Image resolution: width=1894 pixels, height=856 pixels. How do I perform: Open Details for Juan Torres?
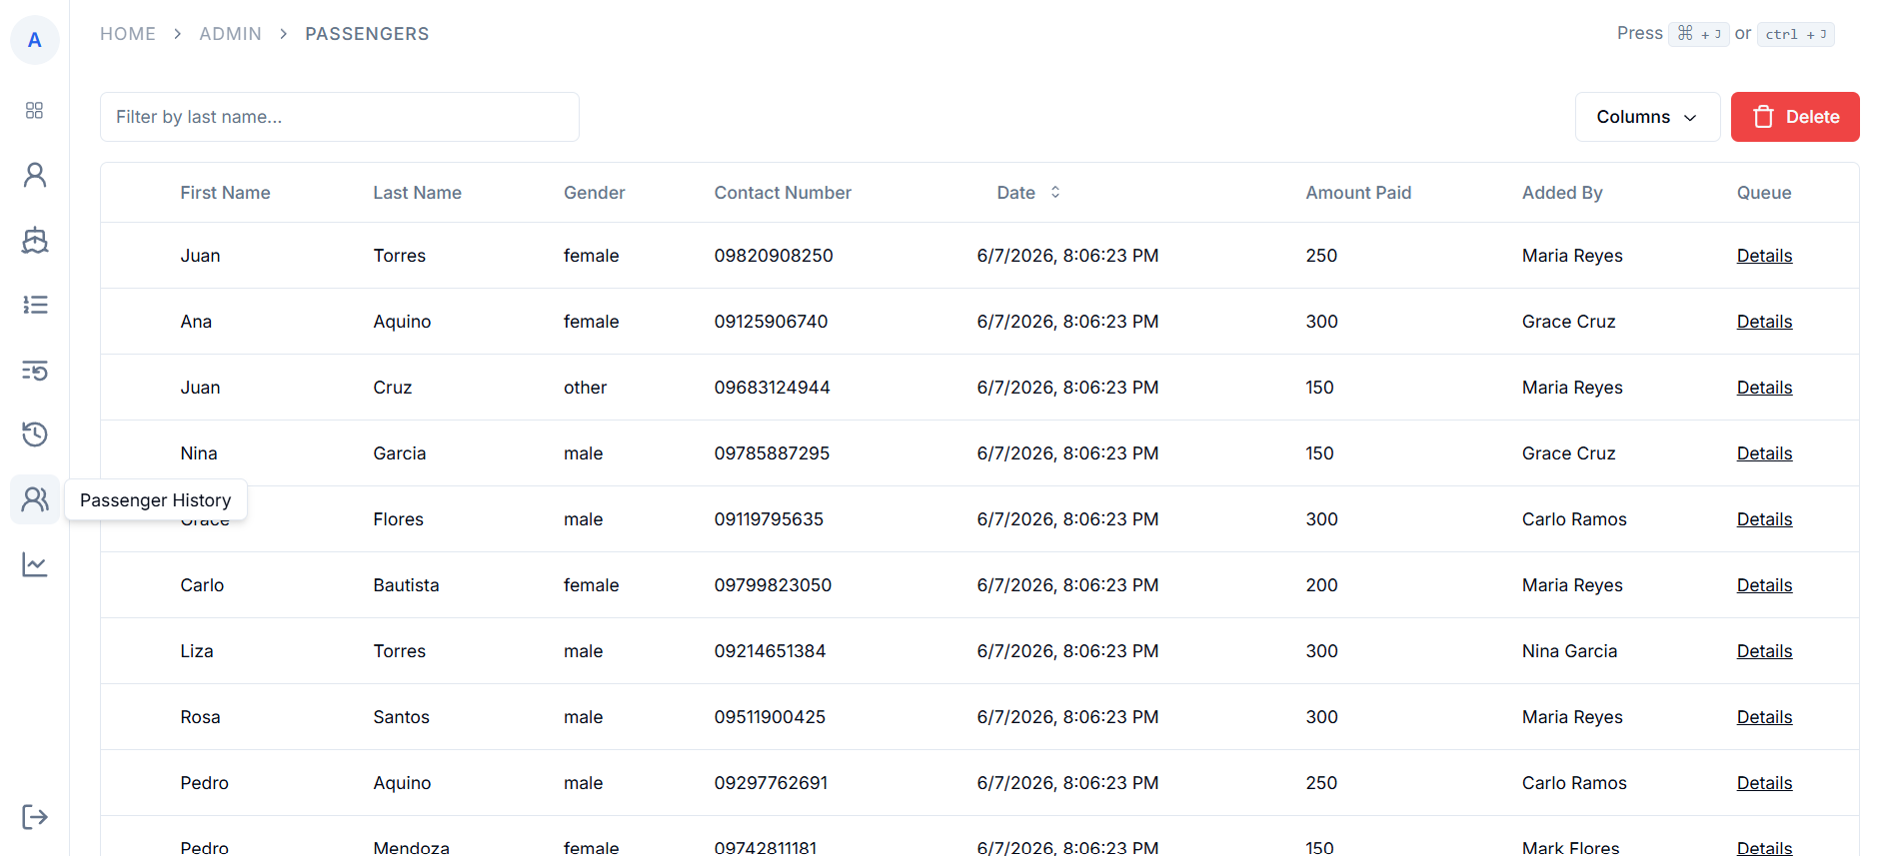1764,256
